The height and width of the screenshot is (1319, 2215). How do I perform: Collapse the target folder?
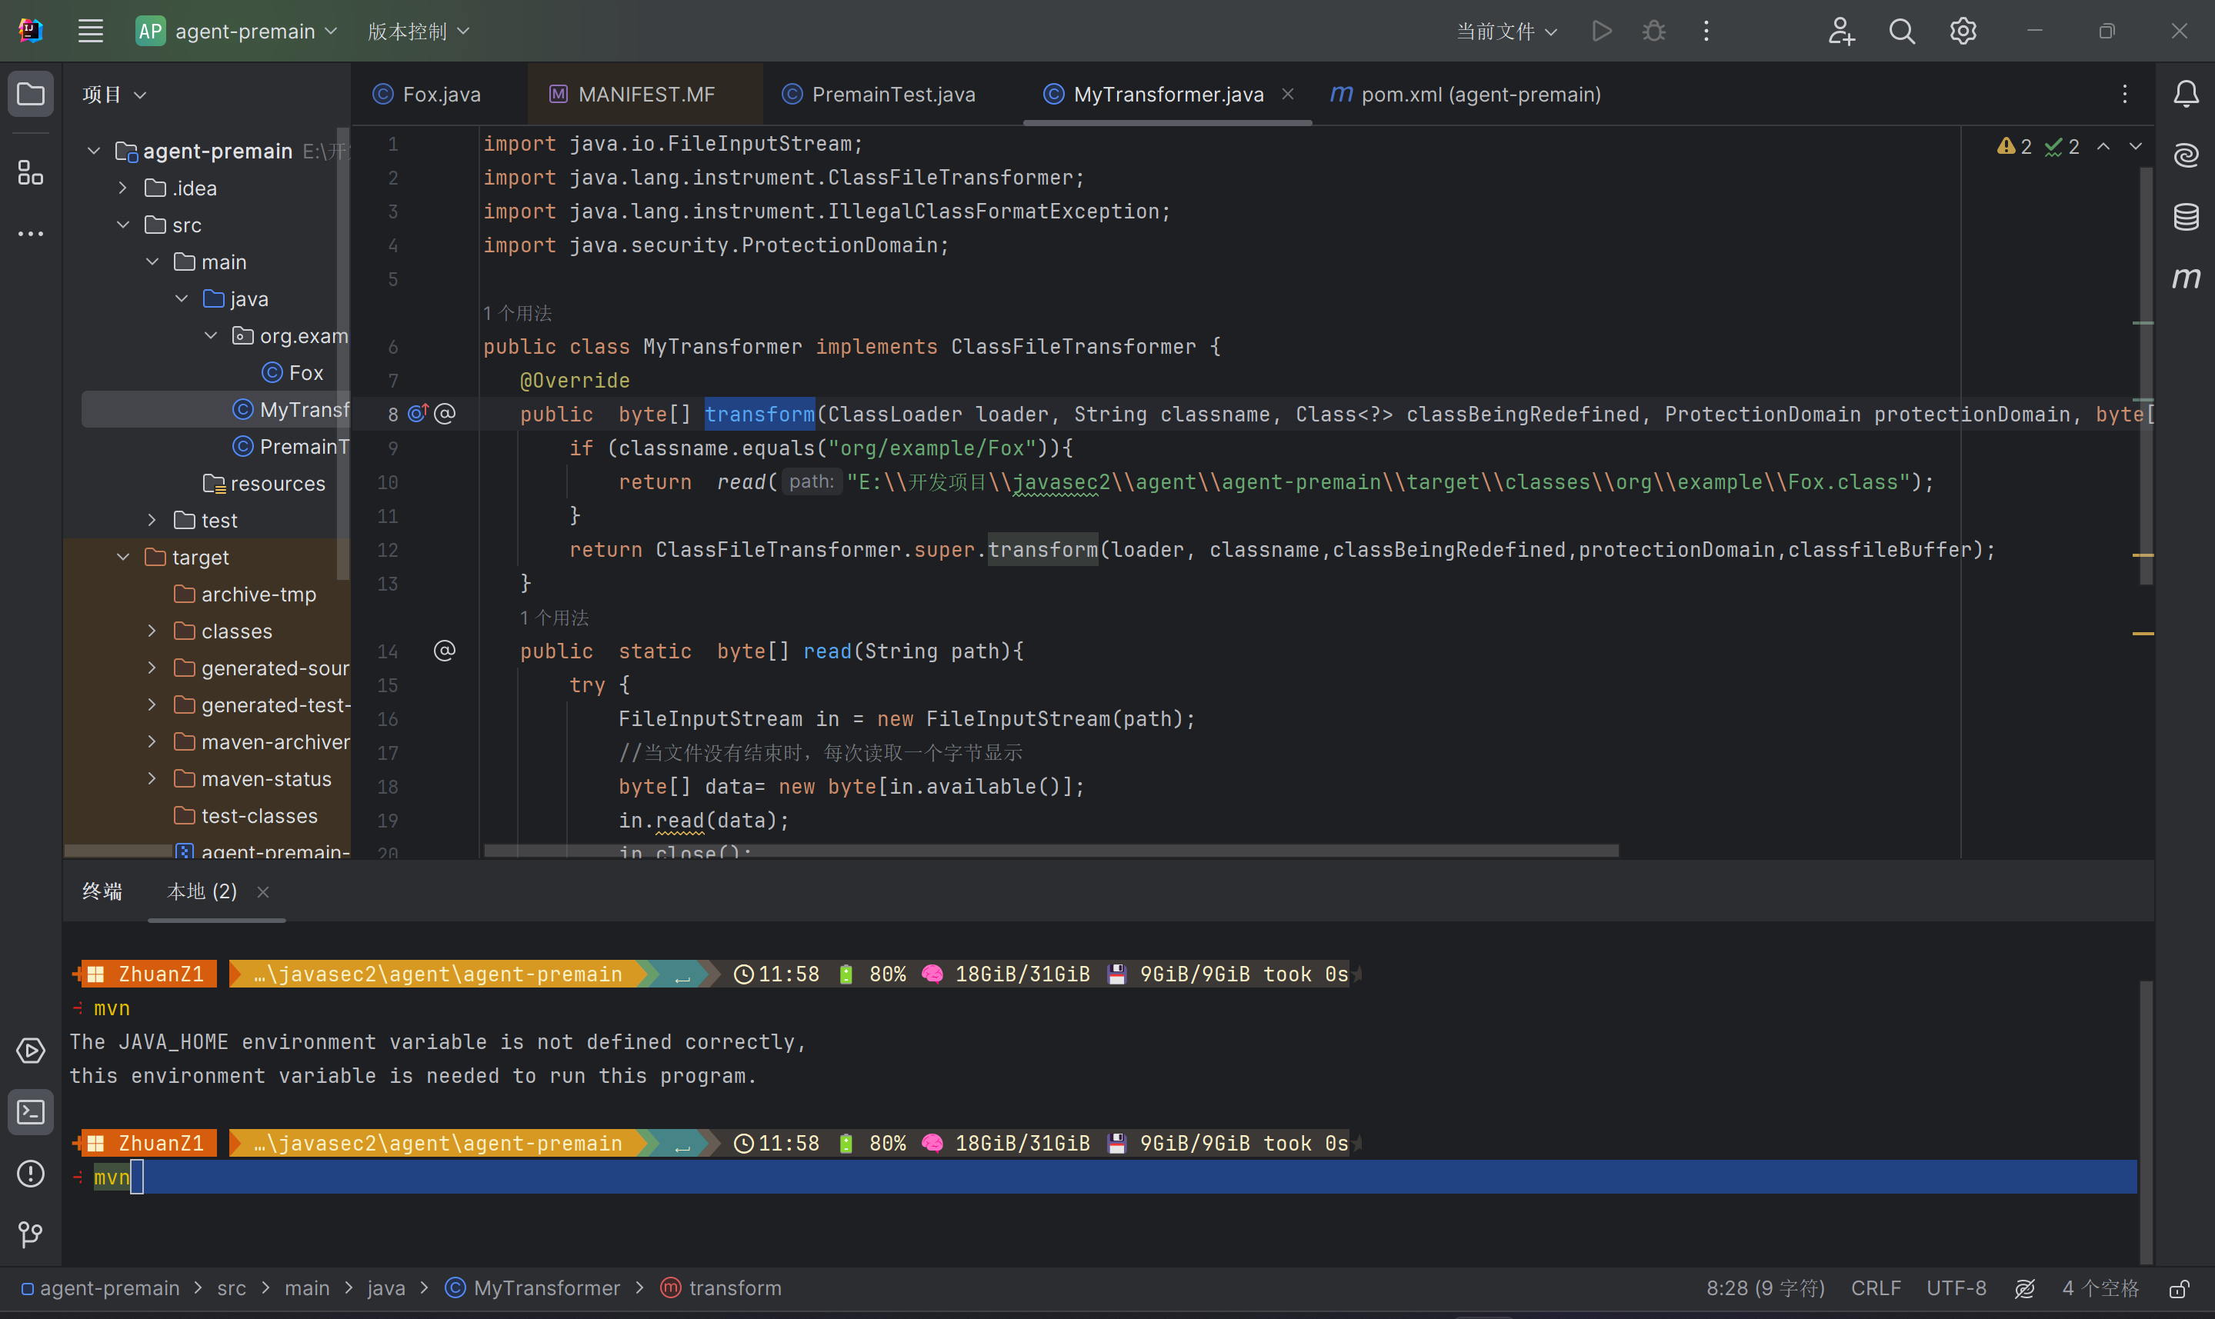click(124, 558)
